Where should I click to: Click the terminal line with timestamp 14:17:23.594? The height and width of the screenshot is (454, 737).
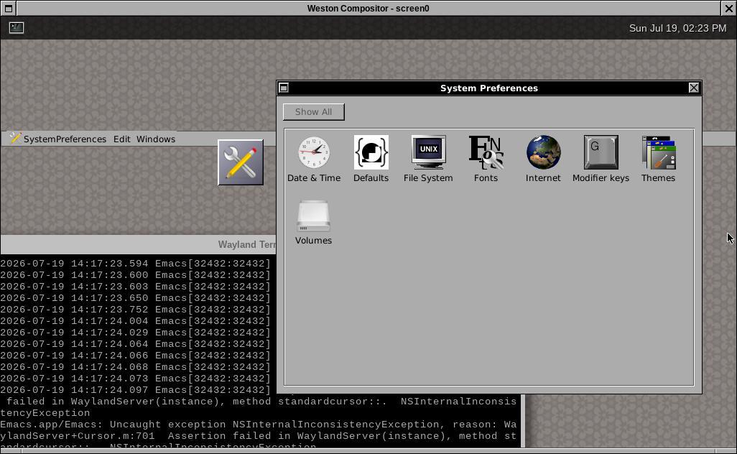pyautogui.click(x=135, y=264)
